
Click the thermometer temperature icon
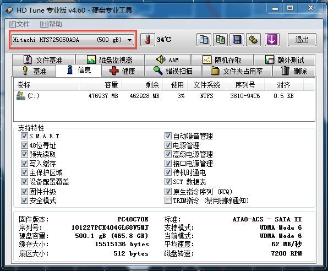147,40
